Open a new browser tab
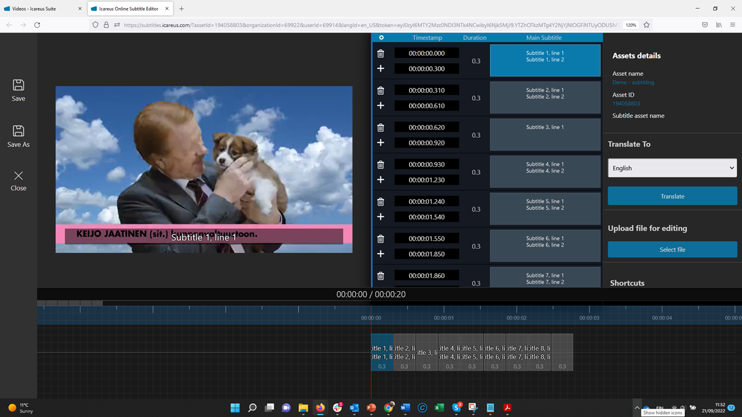The image size is (742, 417). pos(181,9)
